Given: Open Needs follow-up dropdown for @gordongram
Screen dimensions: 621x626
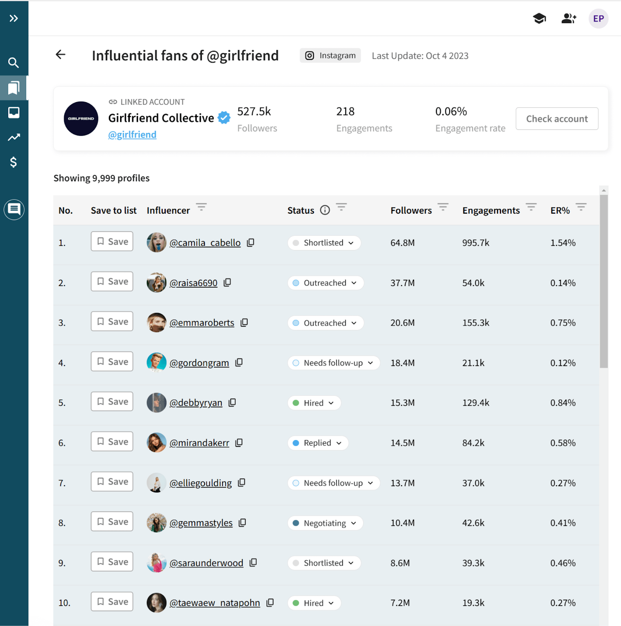Looking at the screenshot, I should (x=334, y=363).
